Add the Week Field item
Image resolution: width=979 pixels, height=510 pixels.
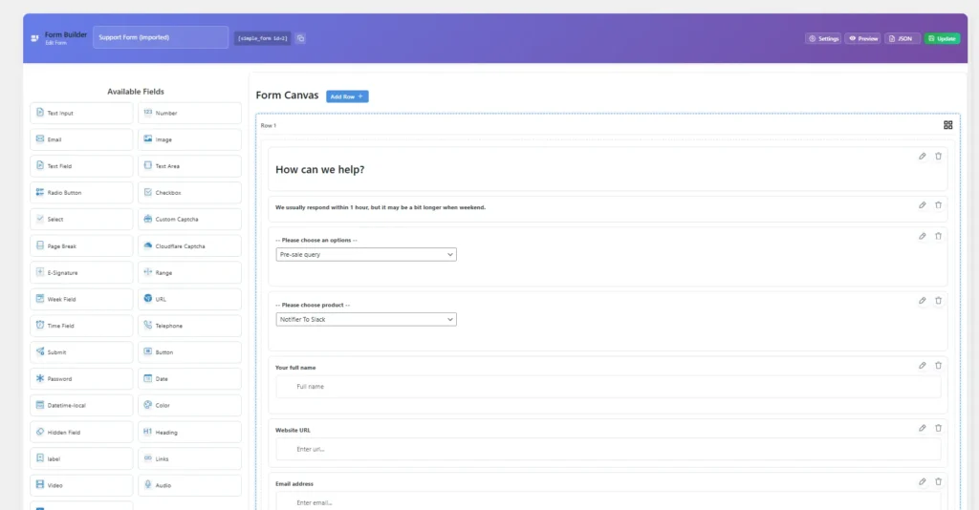tap(81, 299)
